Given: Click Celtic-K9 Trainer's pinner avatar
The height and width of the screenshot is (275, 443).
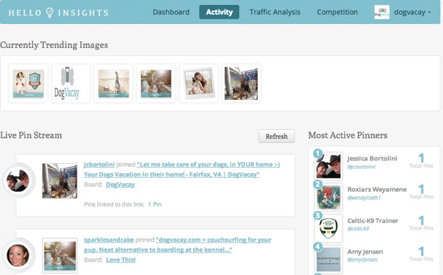Looking at the screenshot, I should 328,228.
